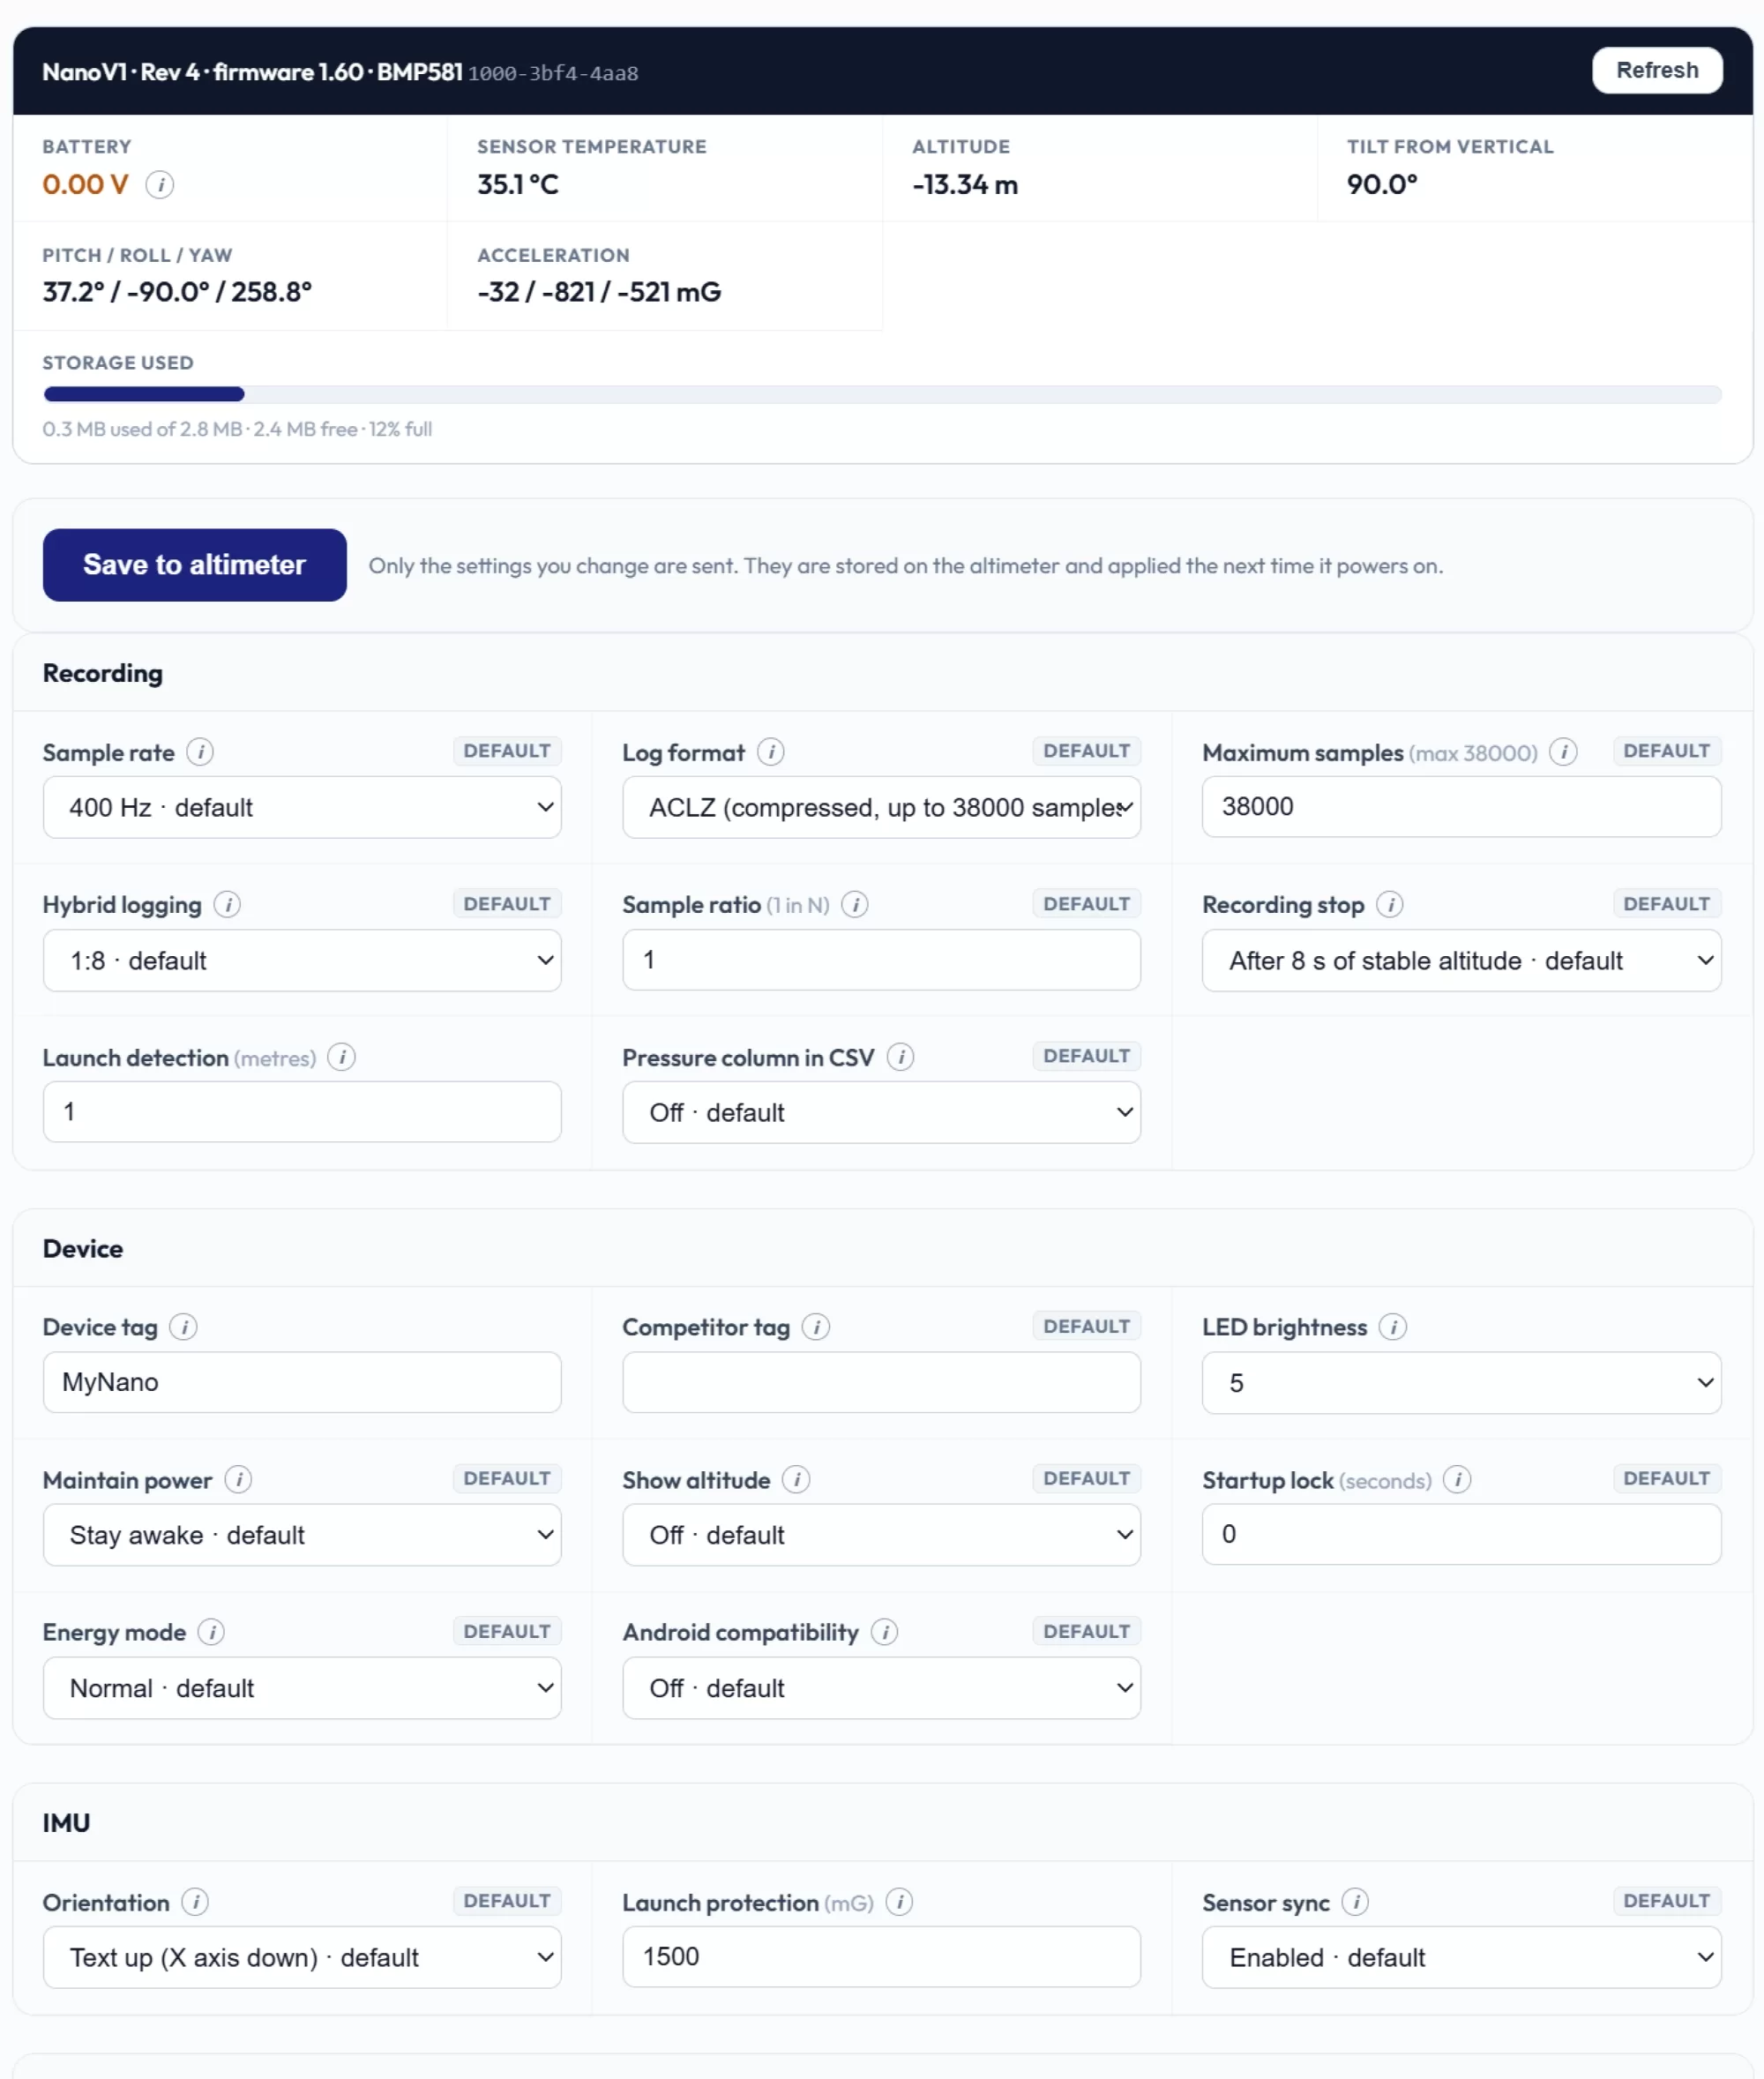Click the Save to altimeter button
This screenshot has width=1764, height=2079.
coord(195,565)
